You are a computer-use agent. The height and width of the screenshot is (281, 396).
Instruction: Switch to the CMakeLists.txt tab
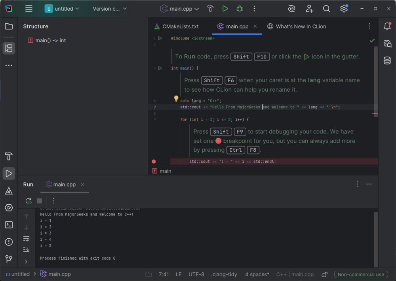coord(176,26)
